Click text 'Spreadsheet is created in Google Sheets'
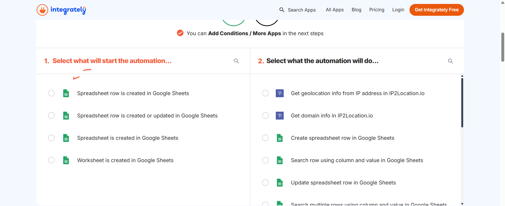505x206 pixels. pos(128,138)
